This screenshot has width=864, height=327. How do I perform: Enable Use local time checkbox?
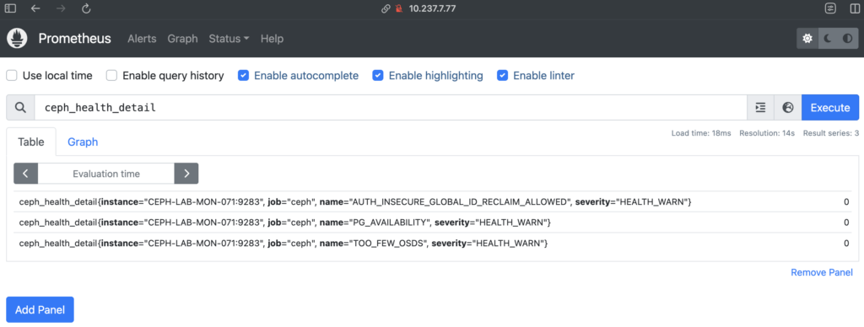[x=12, y=75]
